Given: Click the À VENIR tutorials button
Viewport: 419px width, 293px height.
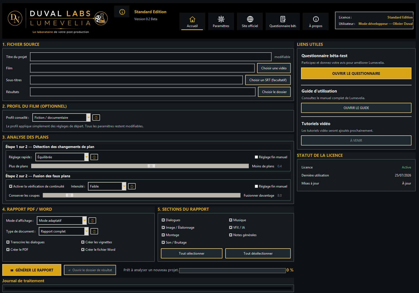Looking at the screenshot, I should [356, 141].
